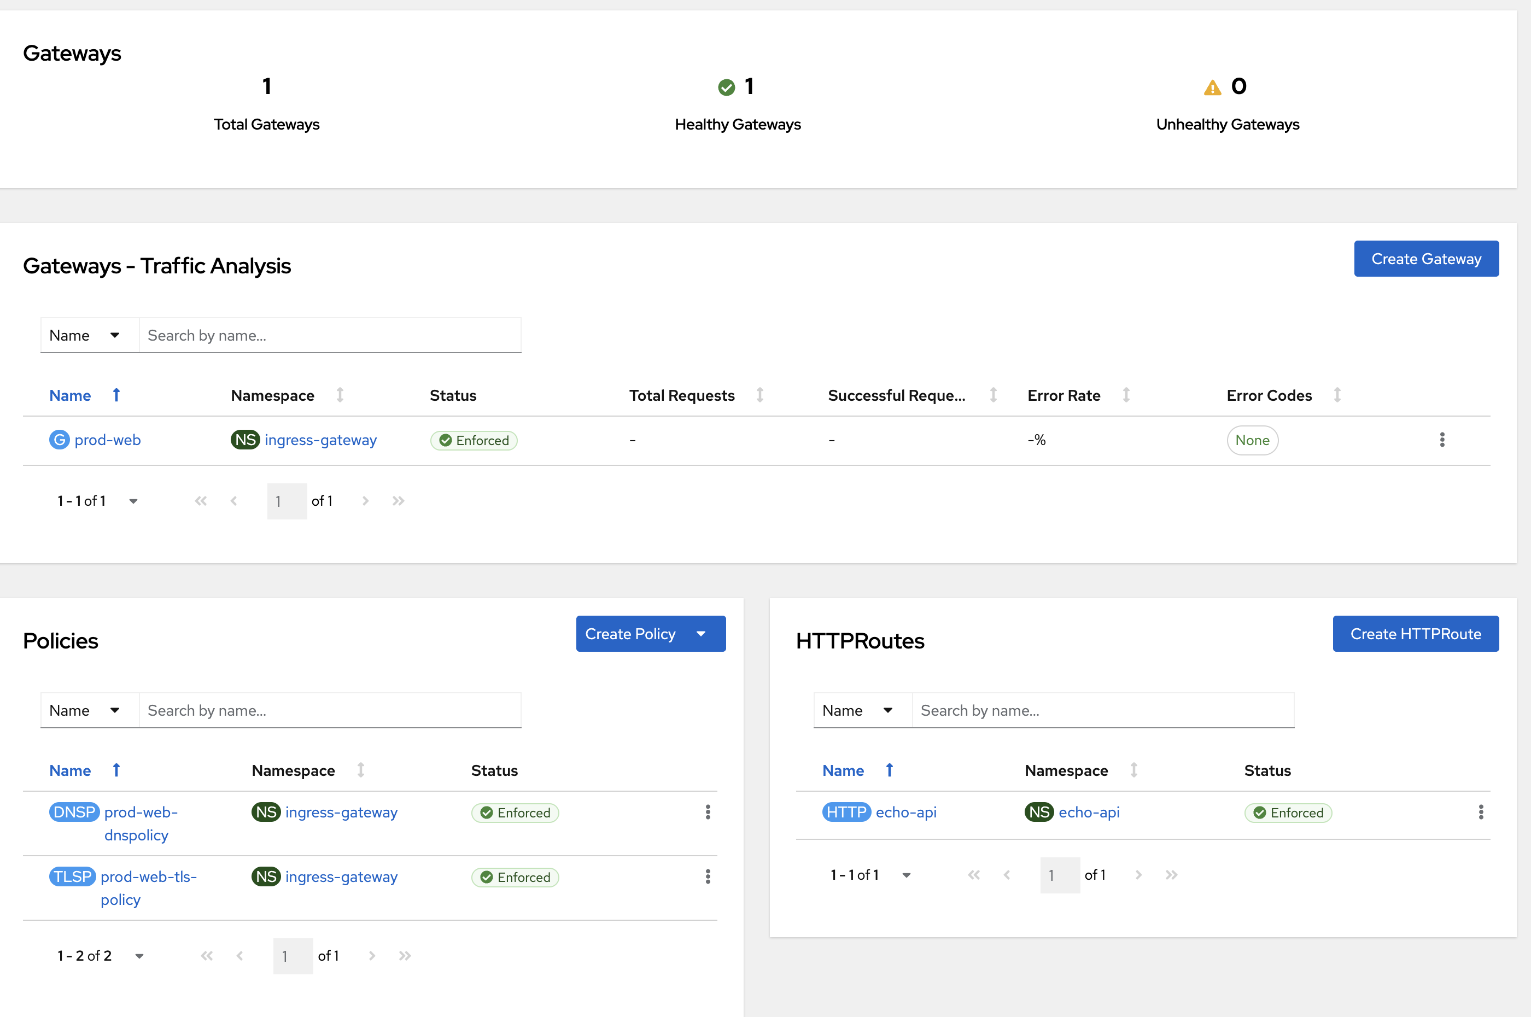Click Status column header in Policies table
This screenshot has width=1531, height=1017.
(x=494, y=770)
